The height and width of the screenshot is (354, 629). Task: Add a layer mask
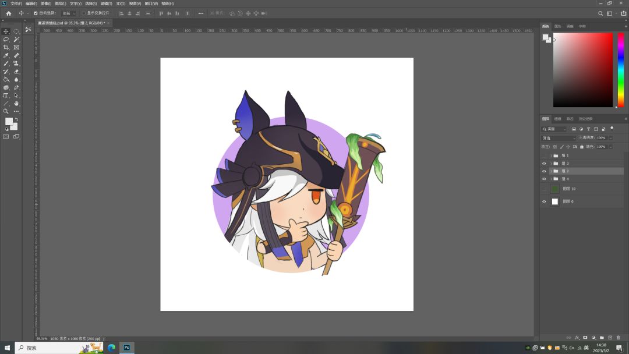coord(585,338)
